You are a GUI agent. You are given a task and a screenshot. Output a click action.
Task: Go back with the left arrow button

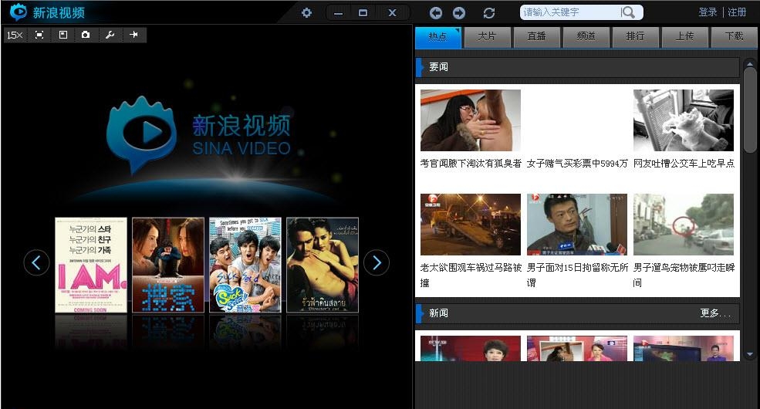[436, 13]
